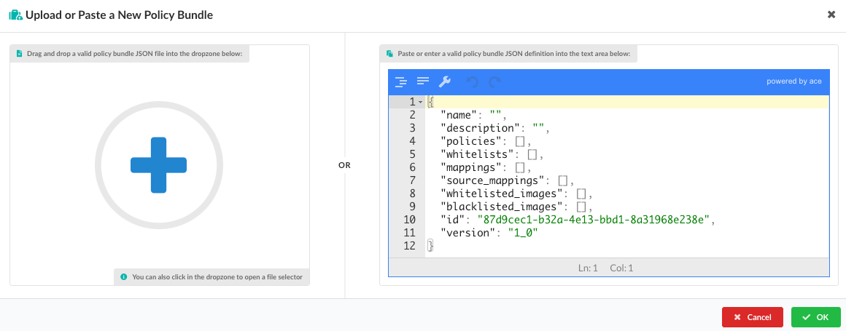The width and height of the screenshot is (846, 331).
Task: Place cursor on the "id" UUID value
Action: (x=592, y=220)
